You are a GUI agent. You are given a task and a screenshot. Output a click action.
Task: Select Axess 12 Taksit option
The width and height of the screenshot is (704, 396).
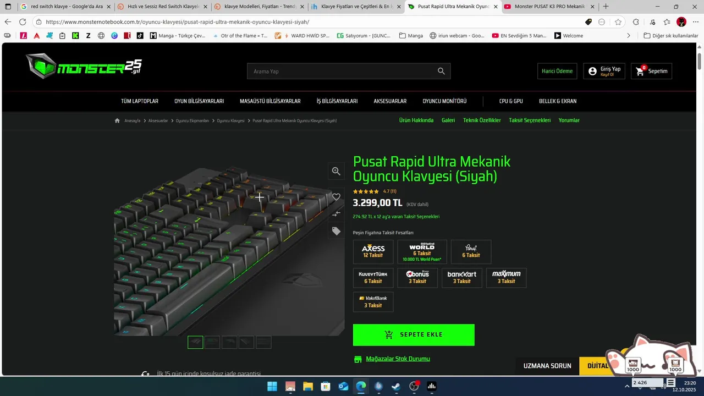(373, 252)
